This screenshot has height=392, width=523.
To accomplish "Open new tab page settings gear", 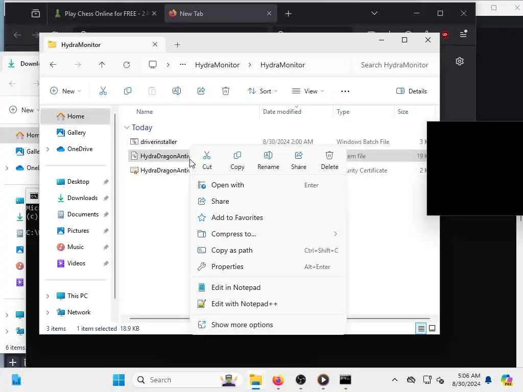I will point(460,61).
